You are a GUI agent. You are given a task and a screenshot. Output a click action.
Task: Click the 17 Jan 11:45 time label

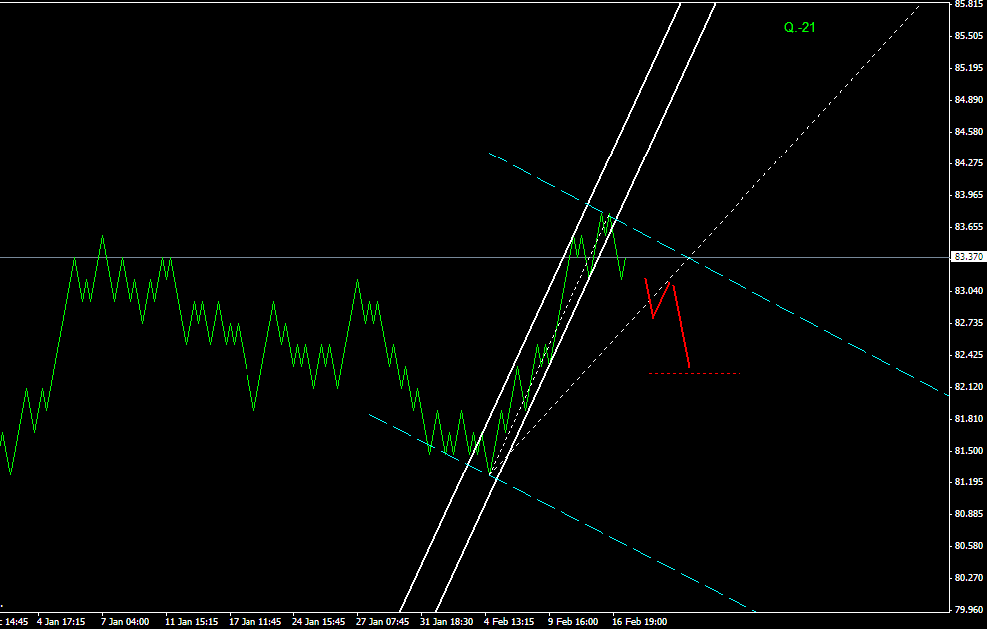click(x=254, y=621)
